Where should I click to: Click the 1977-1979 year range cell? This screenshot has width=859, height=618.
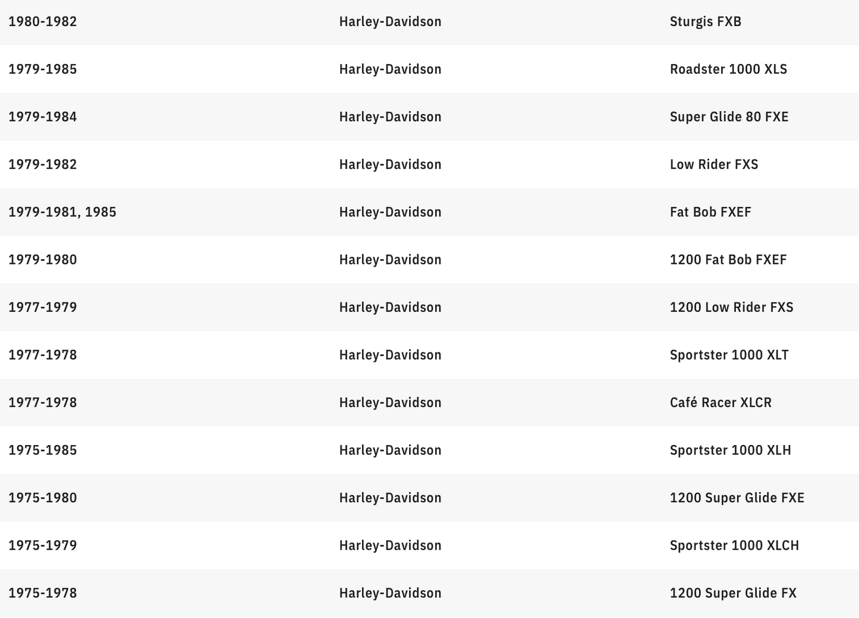[43, 307]
